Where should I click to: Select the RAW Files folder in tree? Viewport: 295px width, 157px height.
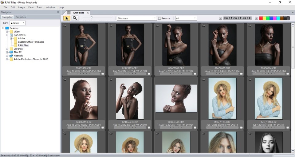click(23, 45)
